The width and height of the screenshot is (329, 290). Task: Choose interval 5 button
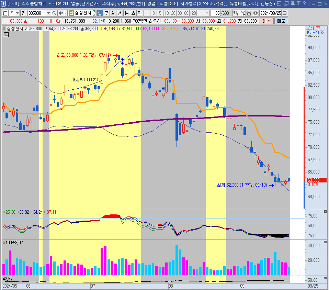(160, 13)
